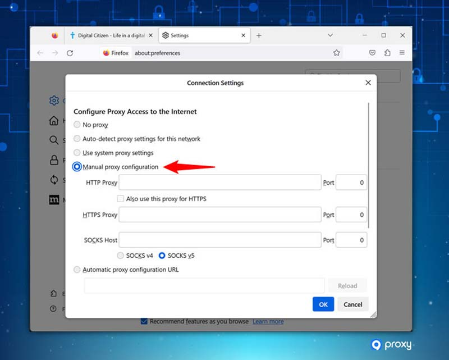449x360 pixels.
Task: Open the Firefox application menu
Action: coord(402,52)
